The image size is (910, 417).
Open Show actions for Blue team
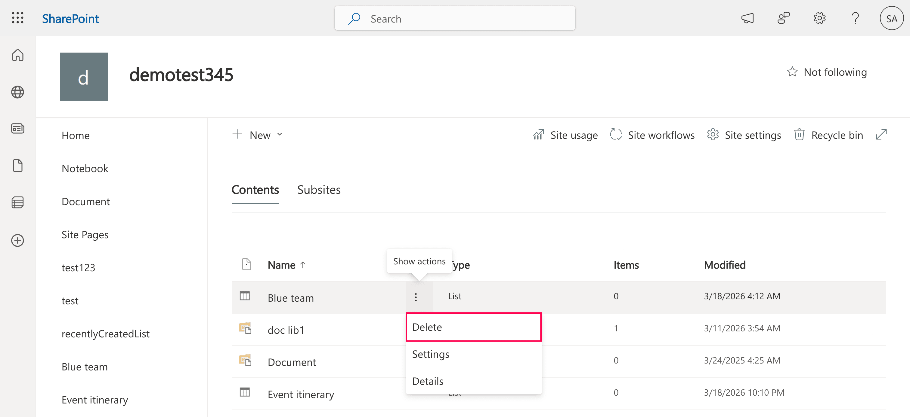tap(416, 297)
